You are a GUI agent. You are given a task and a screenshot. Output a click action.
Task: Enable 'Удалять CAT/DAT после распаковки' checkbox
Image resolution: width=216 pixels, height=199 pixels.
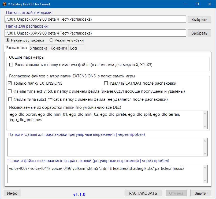pos(106,83)
